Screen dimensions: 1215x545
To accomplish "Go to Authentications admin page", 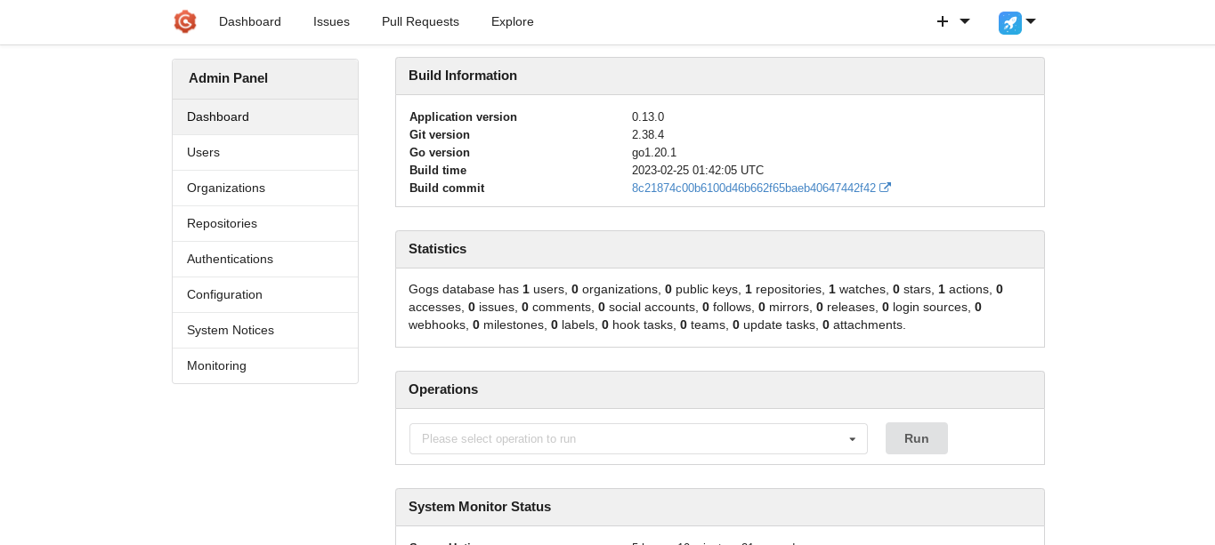I will [230, 259].
